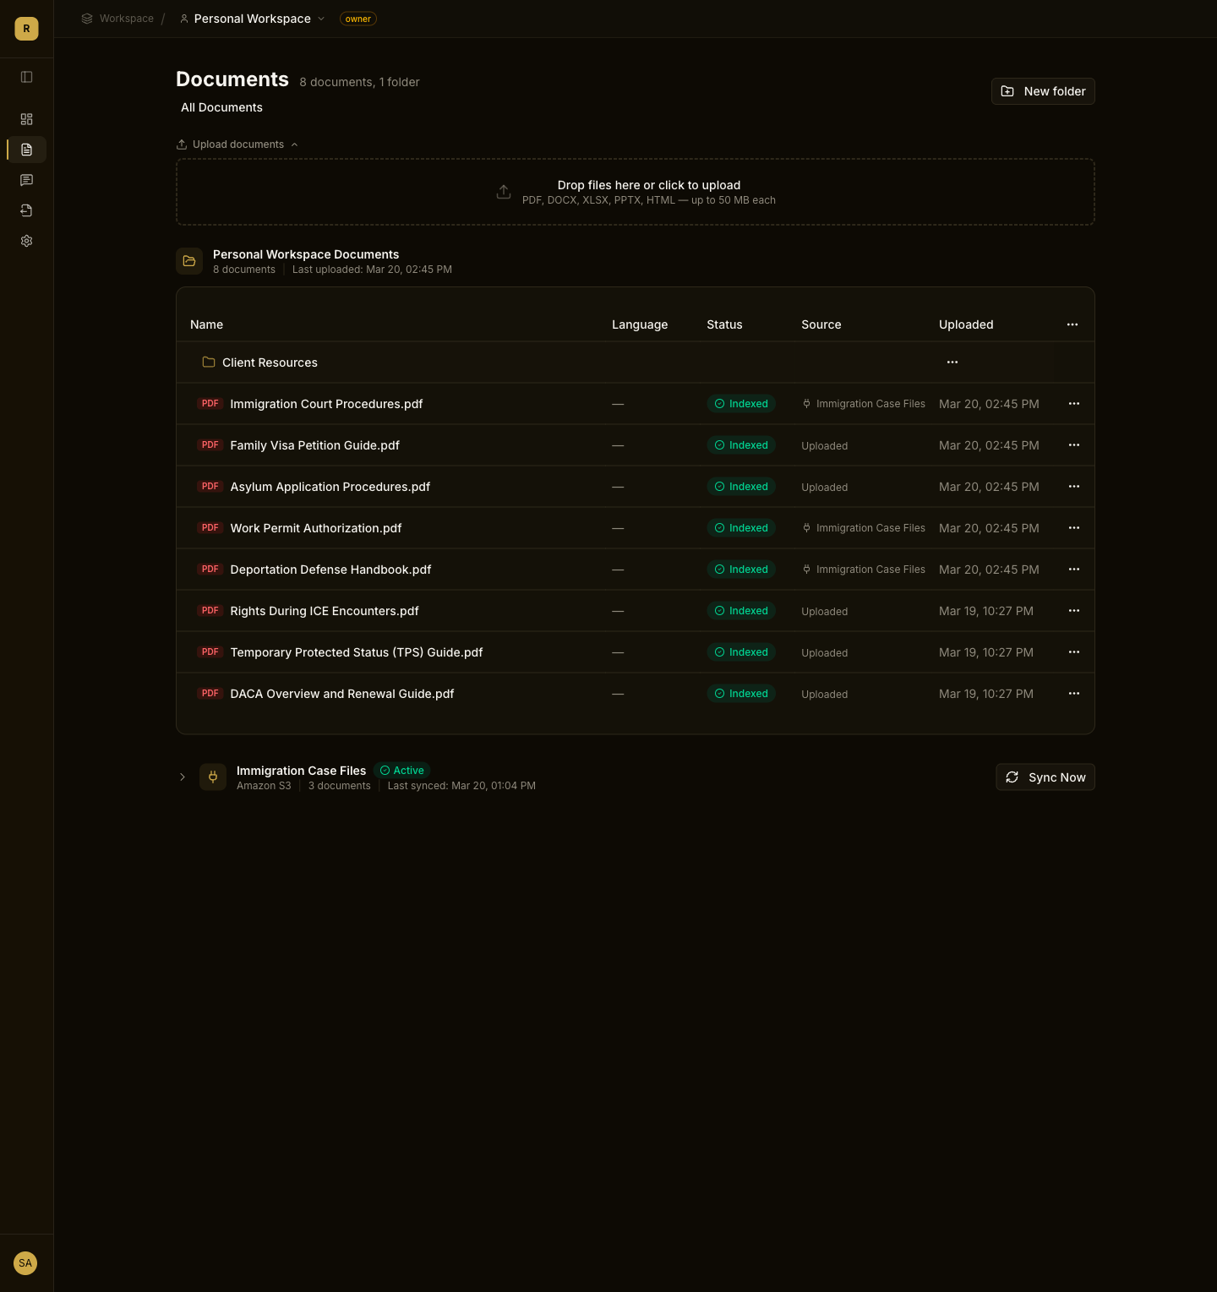
Task: Click the Personal Workspace Documents folder icon
Action: [189, 261]
